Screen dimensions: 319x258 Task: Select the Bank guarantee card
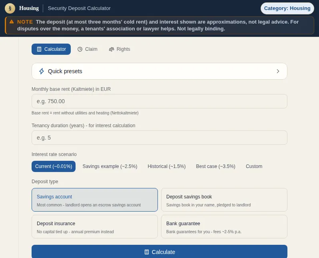224,227
